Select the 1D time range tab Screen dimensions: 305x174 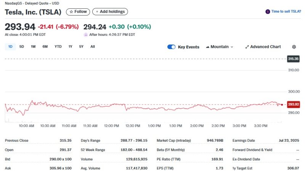pyautogui.click(x=10, y=46)
